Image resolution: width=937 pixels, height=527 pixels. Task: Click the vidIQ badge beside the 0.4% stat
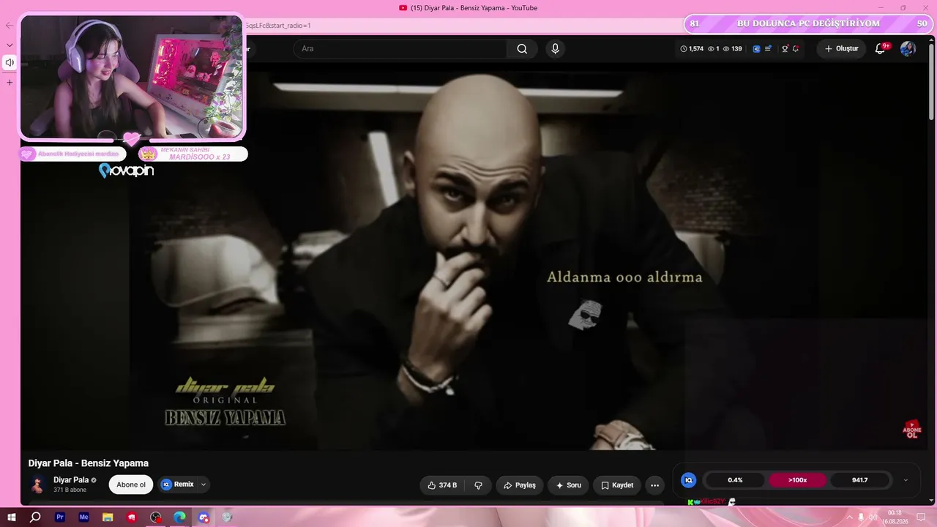click(688, 480)
